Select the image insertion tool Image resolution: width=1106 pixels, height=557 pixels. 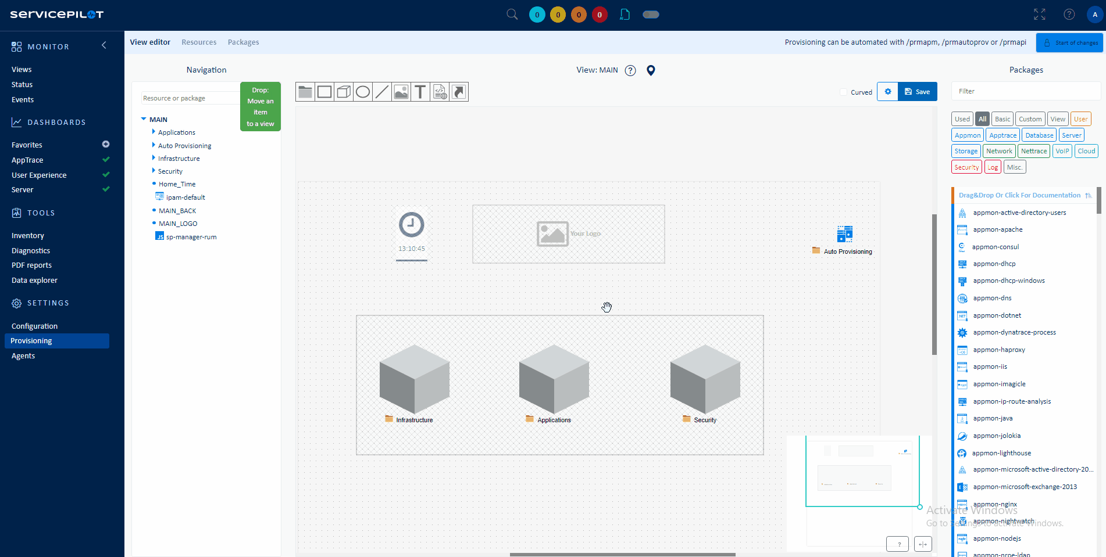point(401,91)
